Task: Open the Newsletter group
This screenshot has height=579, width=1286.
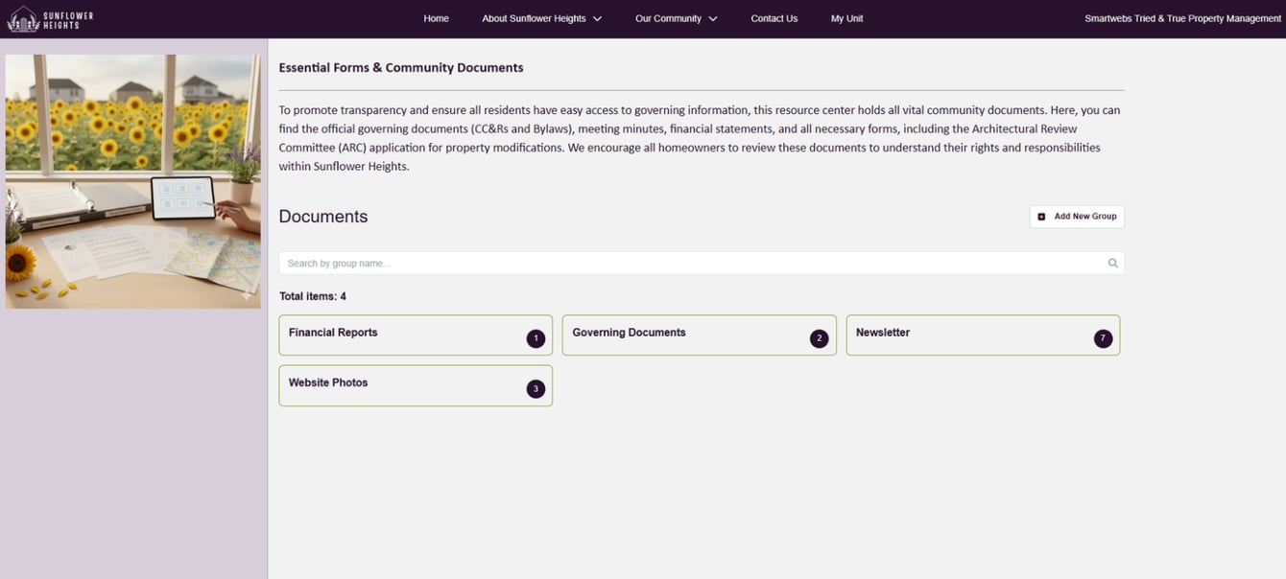Action: pos(983,336)
